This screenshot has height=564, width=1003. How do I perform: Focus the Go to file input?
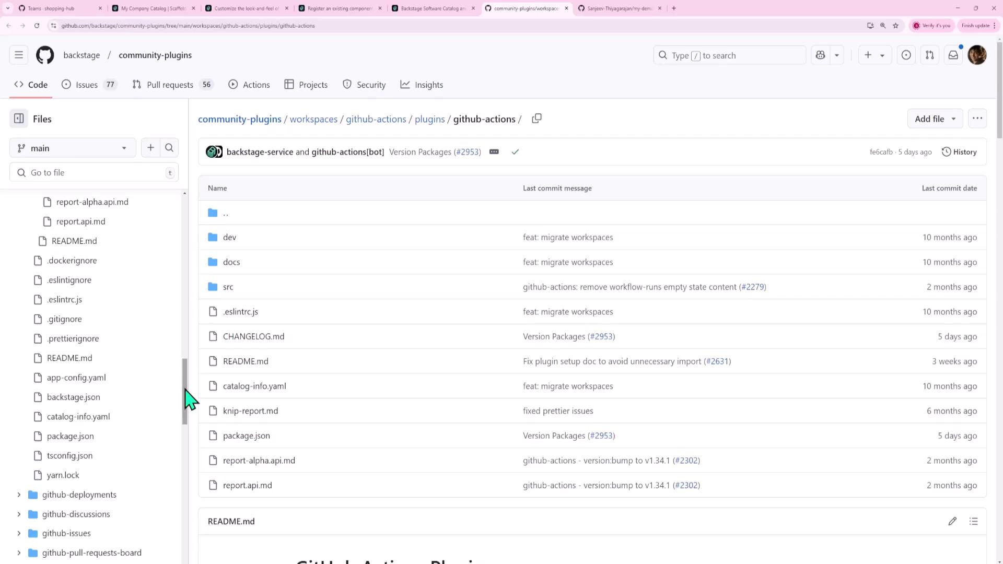(x=94, y=172)
